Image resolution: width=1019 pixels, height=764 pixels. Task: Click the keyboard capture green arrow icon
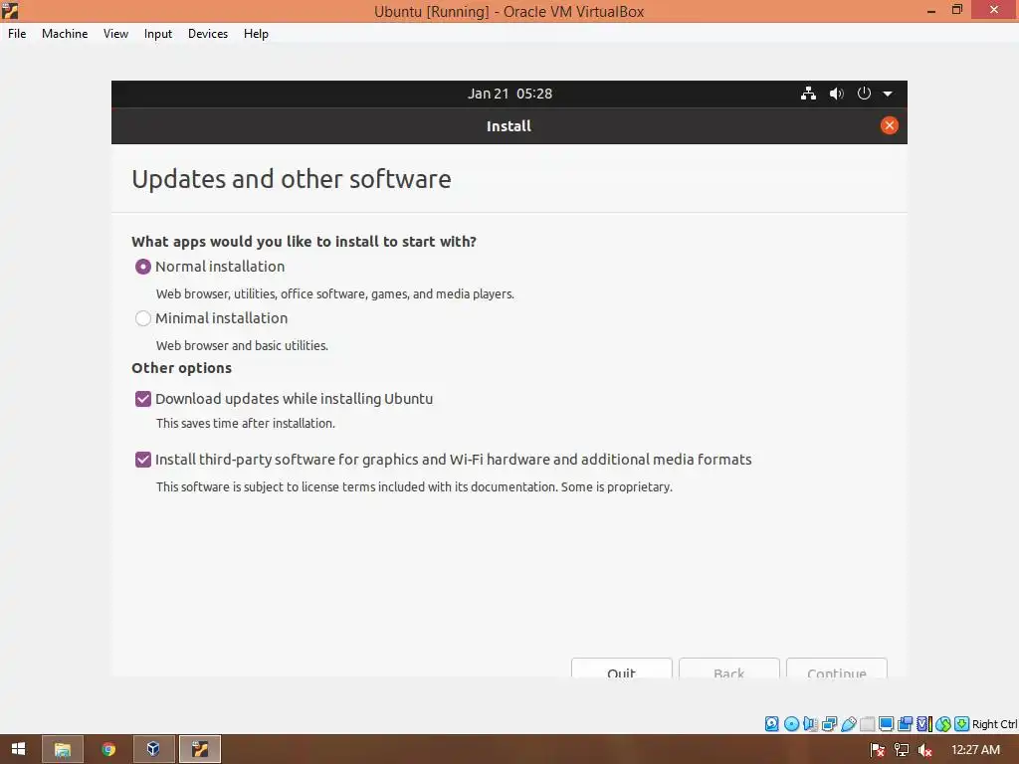[x=962, y=724]
